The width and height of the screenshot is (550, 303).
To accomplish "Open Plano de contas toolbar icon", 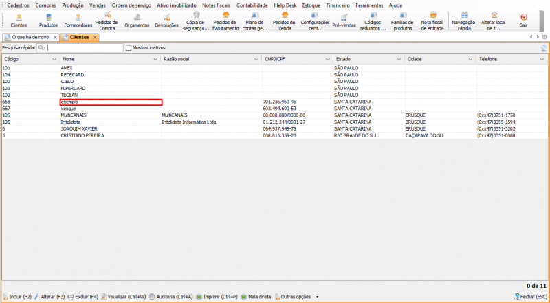I will click(x=255, y=21).
